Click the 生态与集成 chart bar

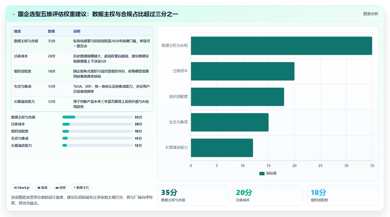coord(230,122)
